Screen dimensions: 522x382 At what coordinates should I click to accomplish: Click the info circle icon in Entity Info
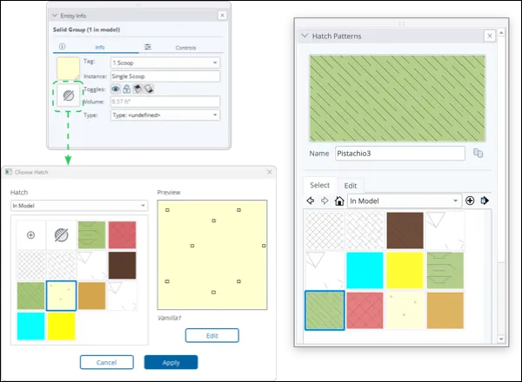click(x=63, y=47)
